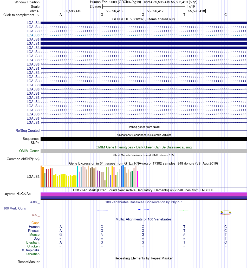Open the Common dbSNP(155) track label
This screenshot has width=247, height=268.
[x=23, y=159]
